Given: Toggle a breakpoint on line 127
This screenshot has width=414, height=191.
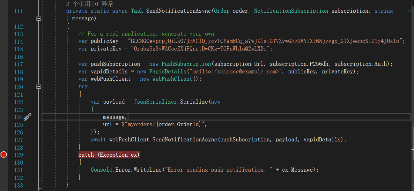Looking at the screenshot, I should (4, 139).
